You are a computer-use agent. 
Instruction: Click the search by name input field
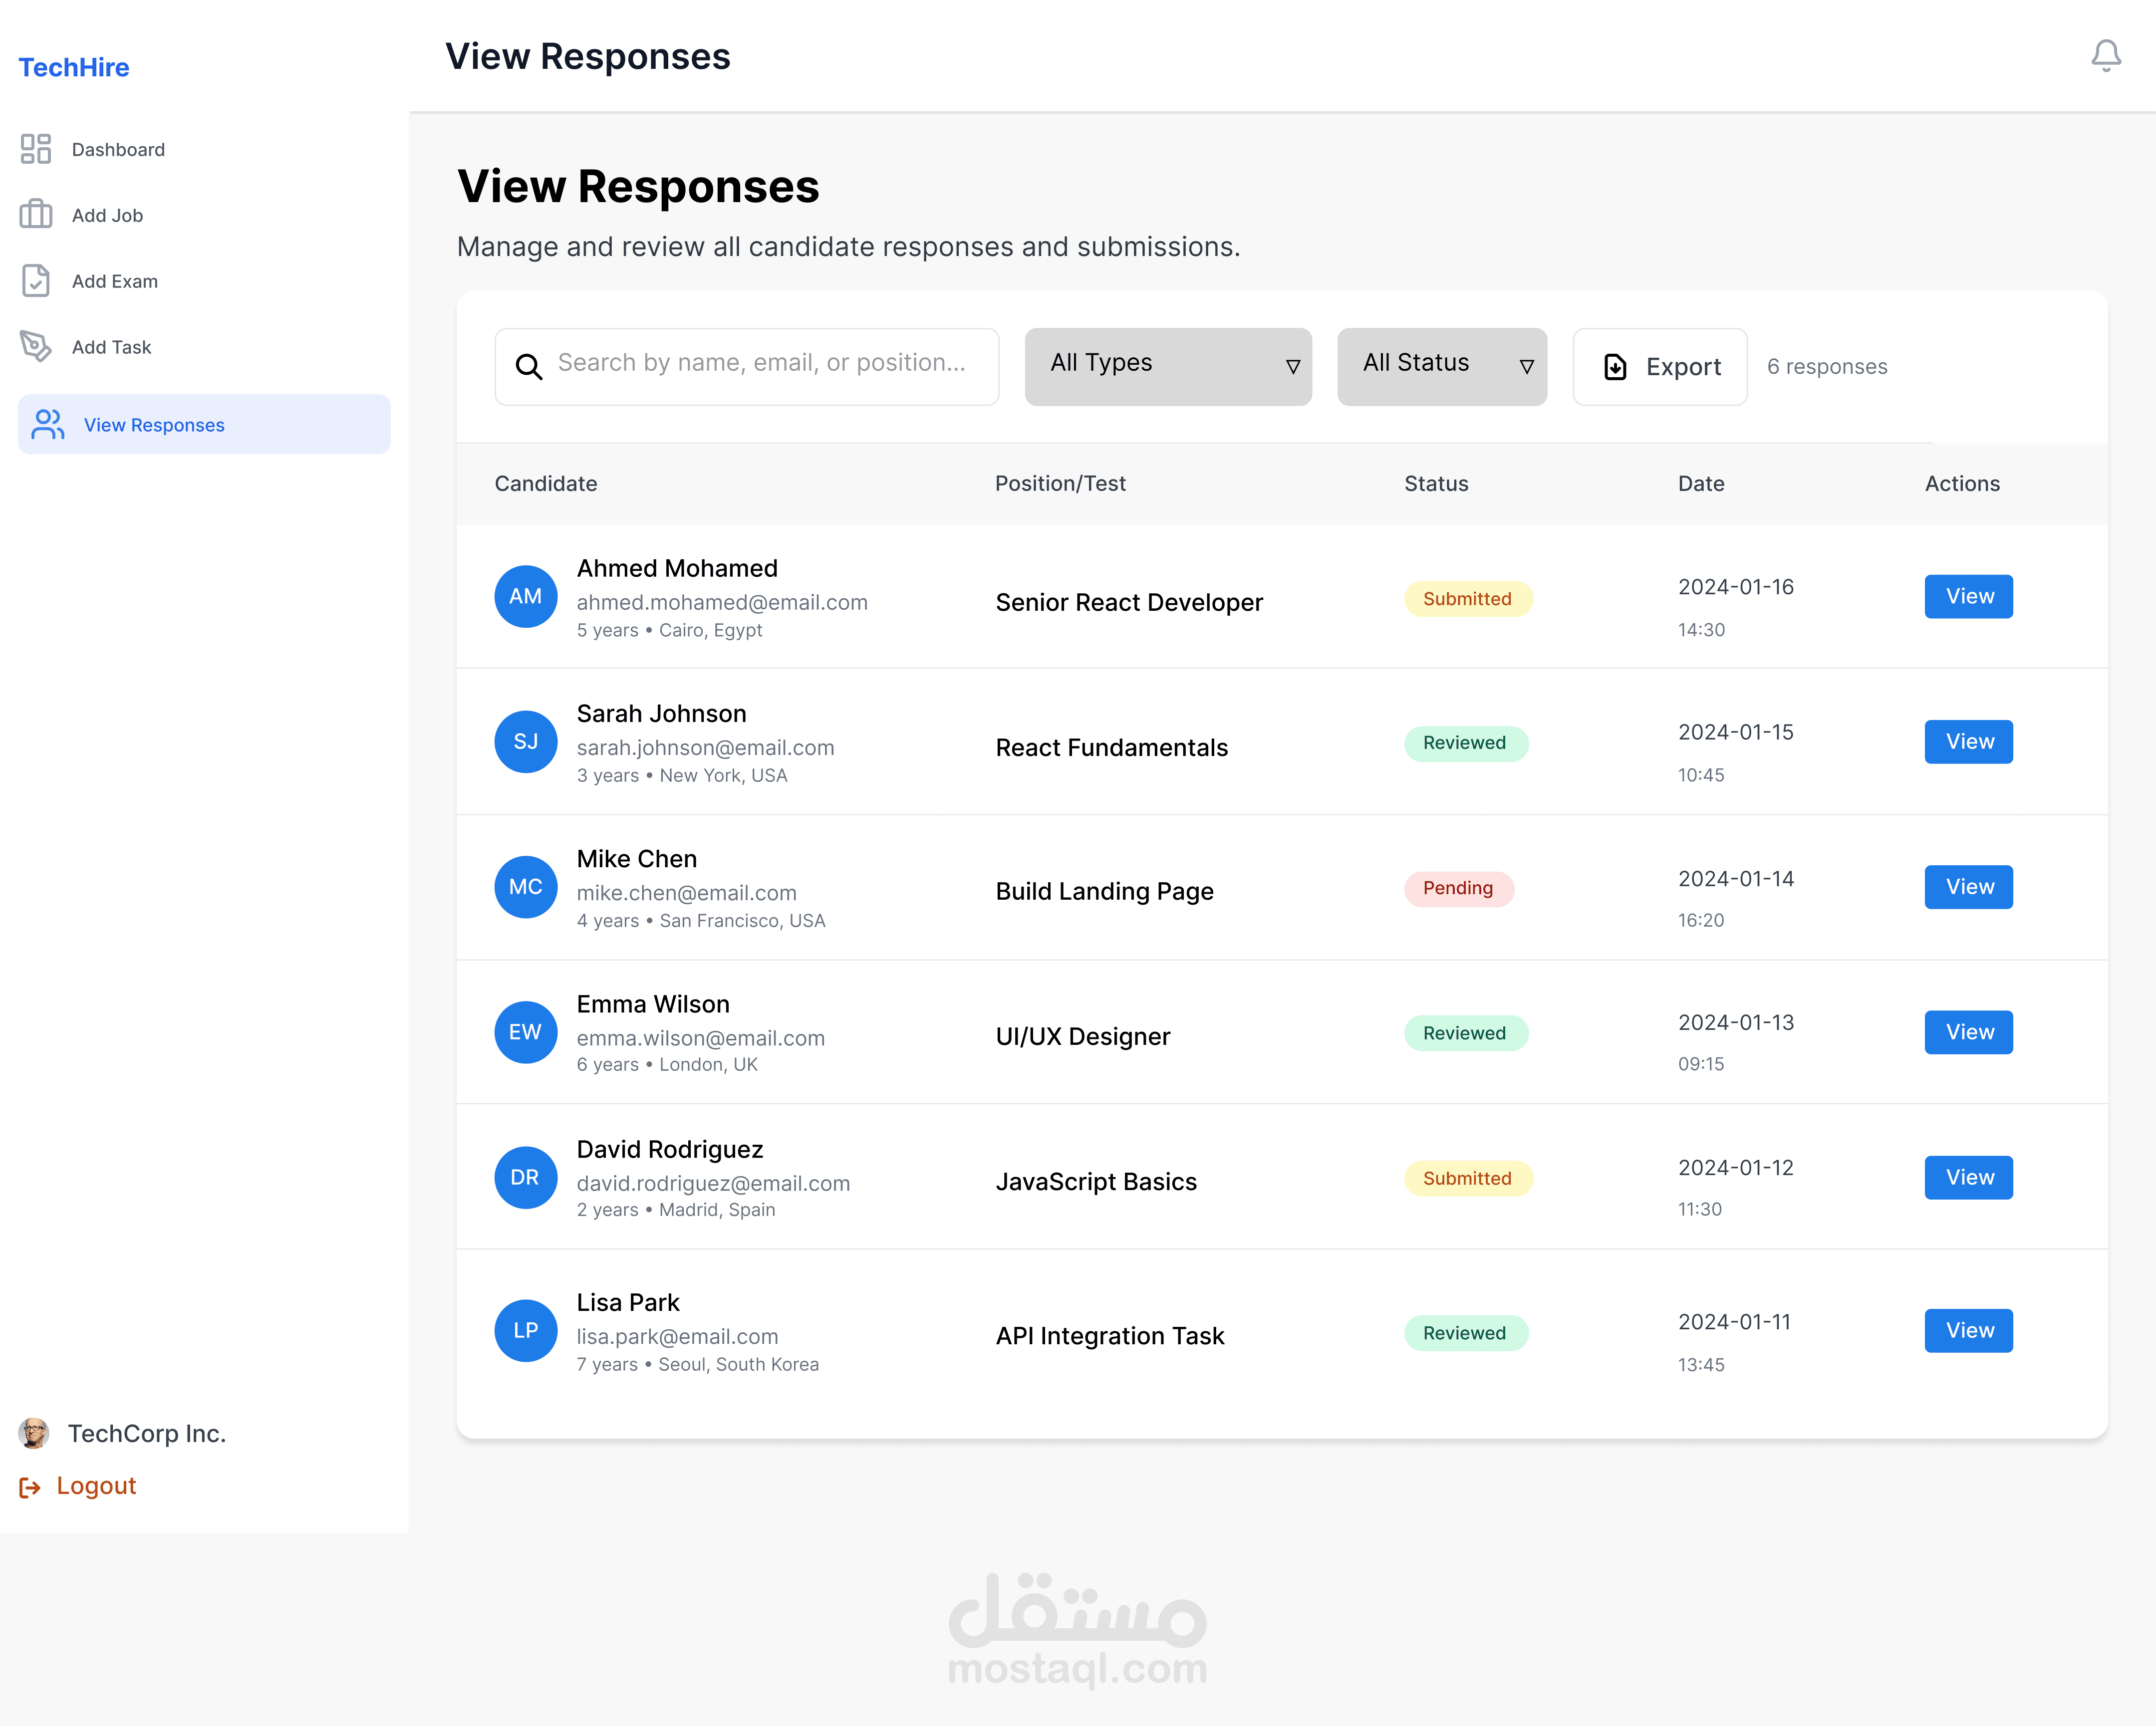coord(761,363)
